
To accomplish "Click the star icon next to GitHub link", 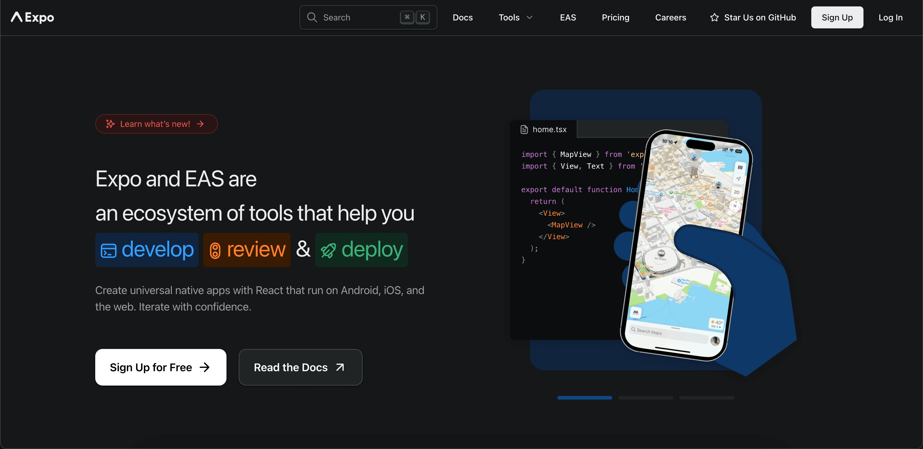I will [x=714, y=17].
